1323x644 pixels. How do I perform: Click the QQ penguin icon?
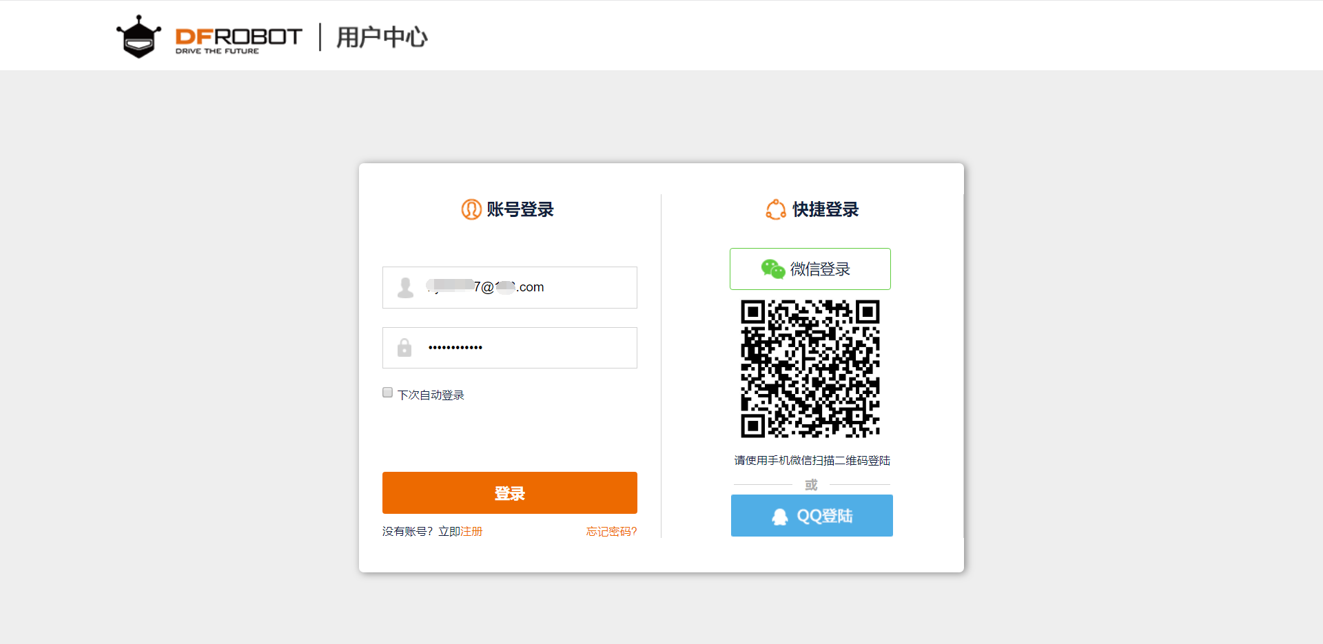tap(780, 517)
